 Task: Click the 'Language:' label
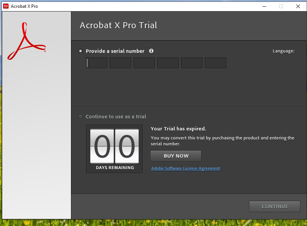[x=284, y=51]
